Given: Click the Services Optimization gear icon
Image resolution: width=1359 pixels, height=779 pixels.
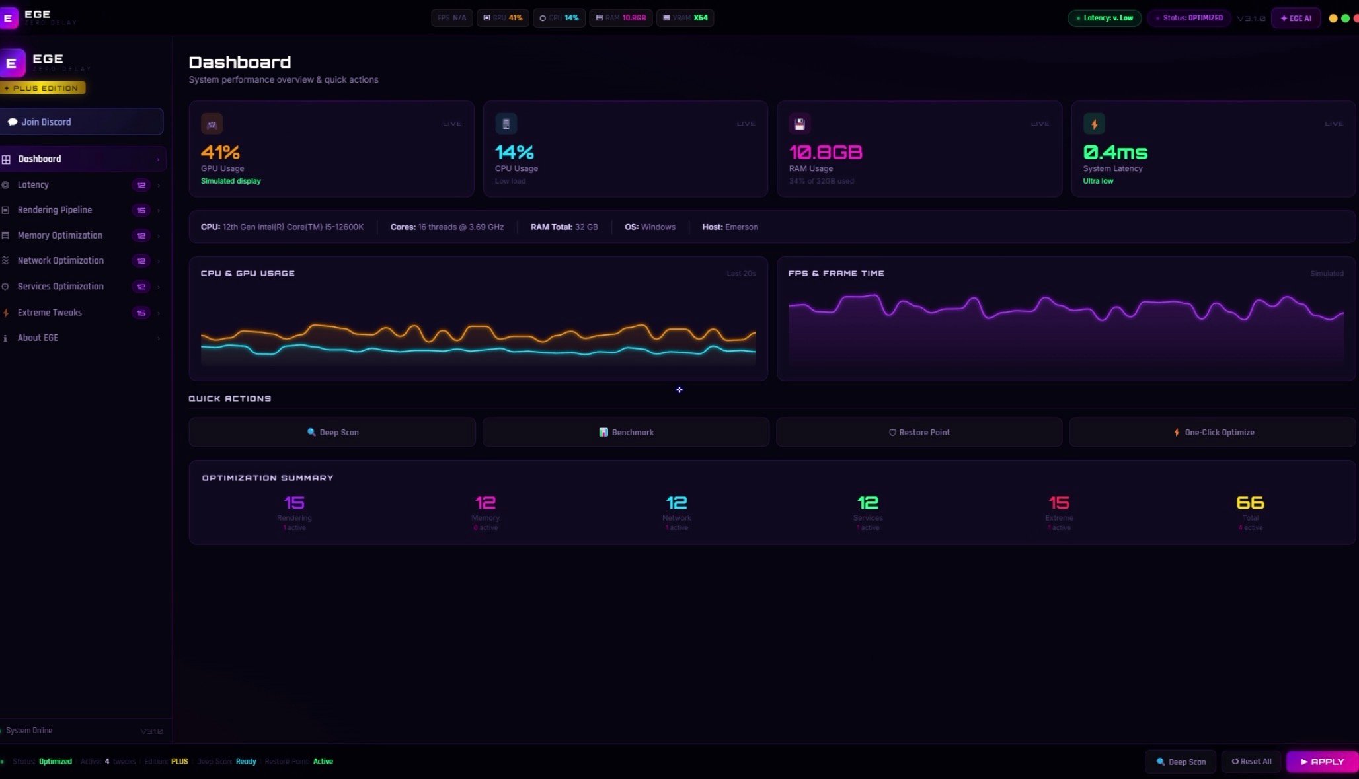Looking at the screenshot, I should (5, 287).
